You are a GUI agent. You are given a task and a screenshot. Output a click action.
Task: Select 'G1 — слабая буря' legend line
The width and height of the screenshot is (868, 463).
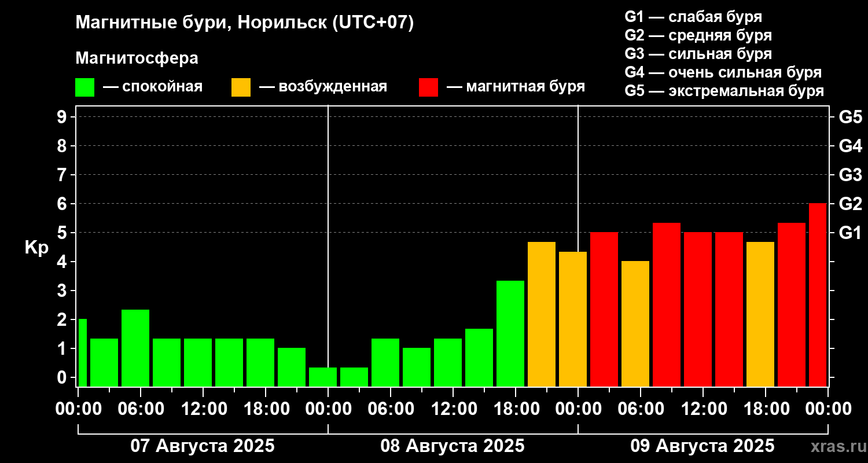click(x=693, y=17)
